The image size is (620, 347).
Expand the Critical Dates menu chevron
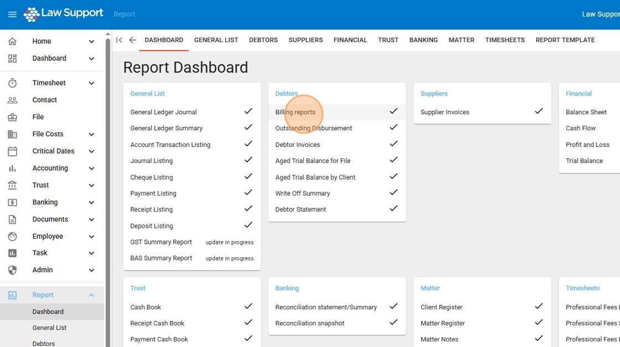pos(91,151)
